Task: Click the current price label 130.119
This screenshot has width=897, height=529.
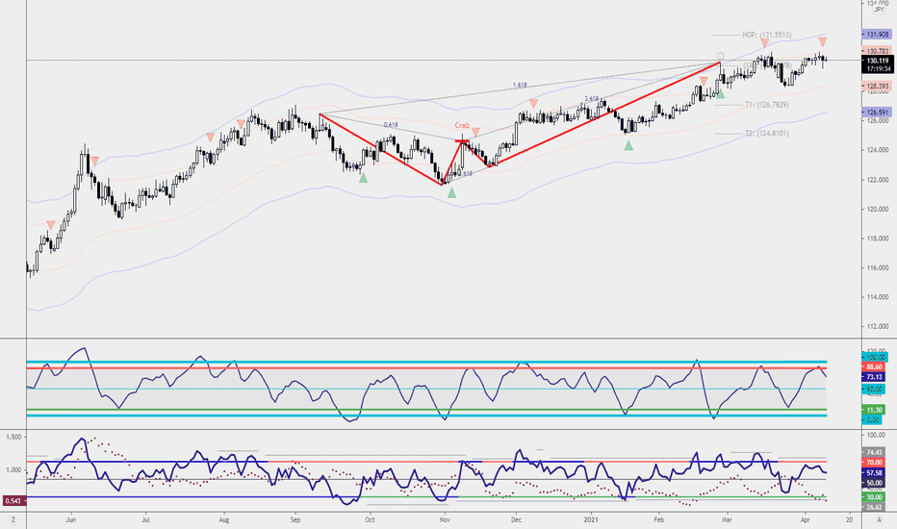Action: [x=878, y=61]
